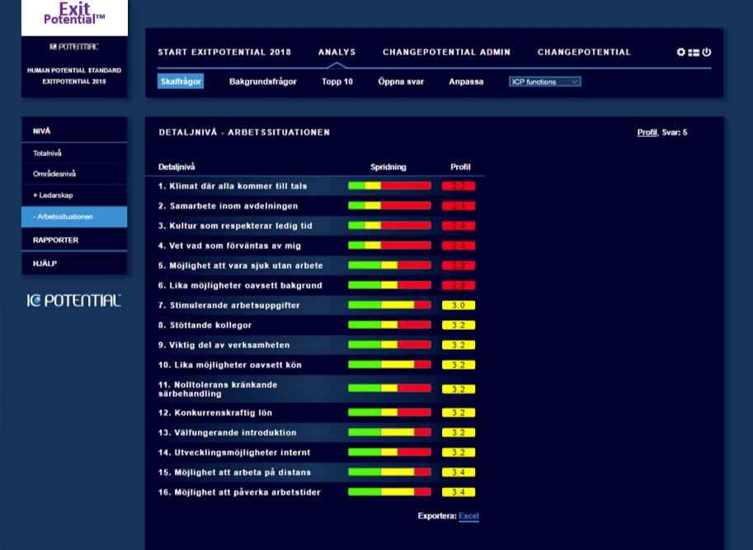
Task: Open the Rapporter section in the sidebar
Action: [56, 240]
